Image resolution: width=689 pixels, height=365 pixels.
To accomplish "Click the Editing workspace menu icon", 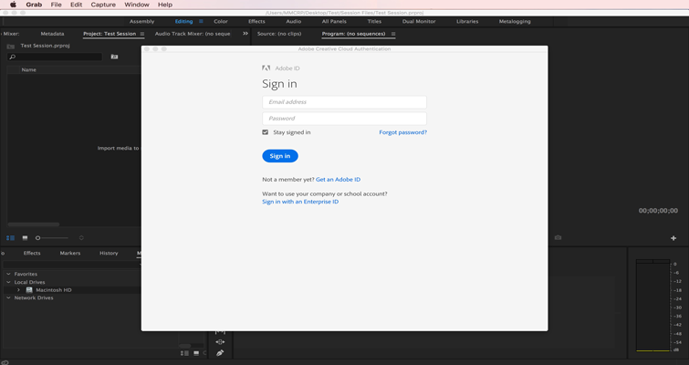I will 201,21.
